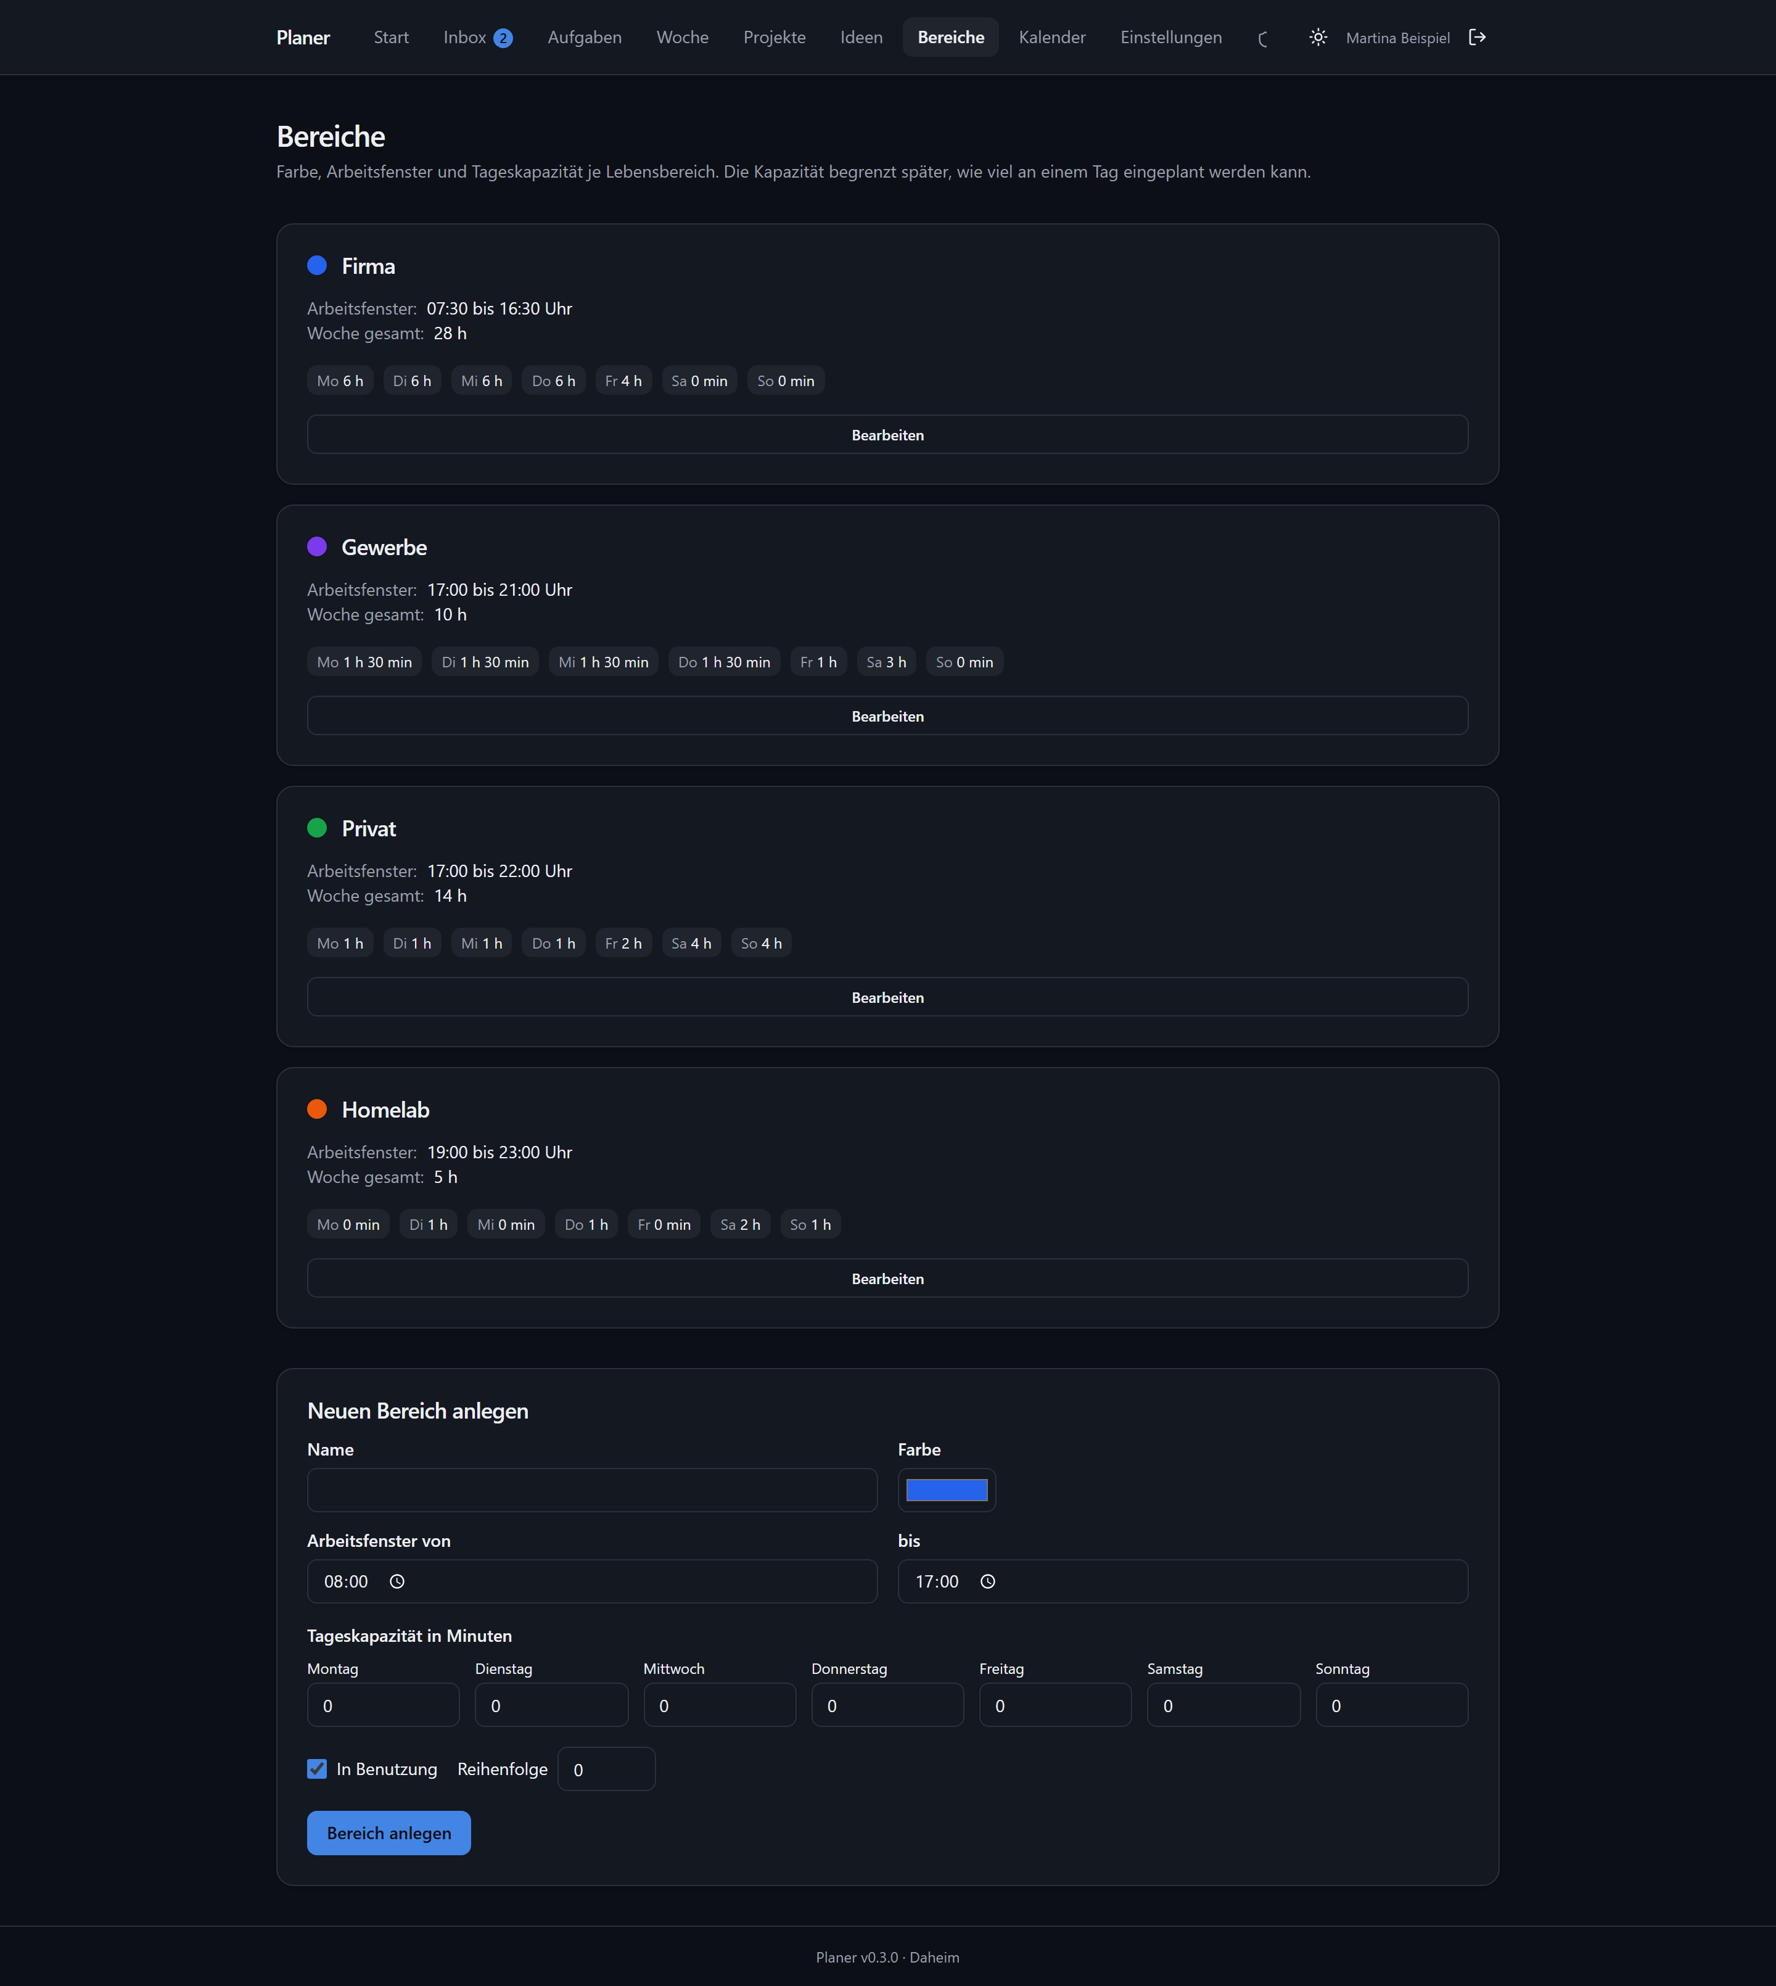Click the Planer logo link
Screen dimensions: 1776x1986
tap(303, 37)
